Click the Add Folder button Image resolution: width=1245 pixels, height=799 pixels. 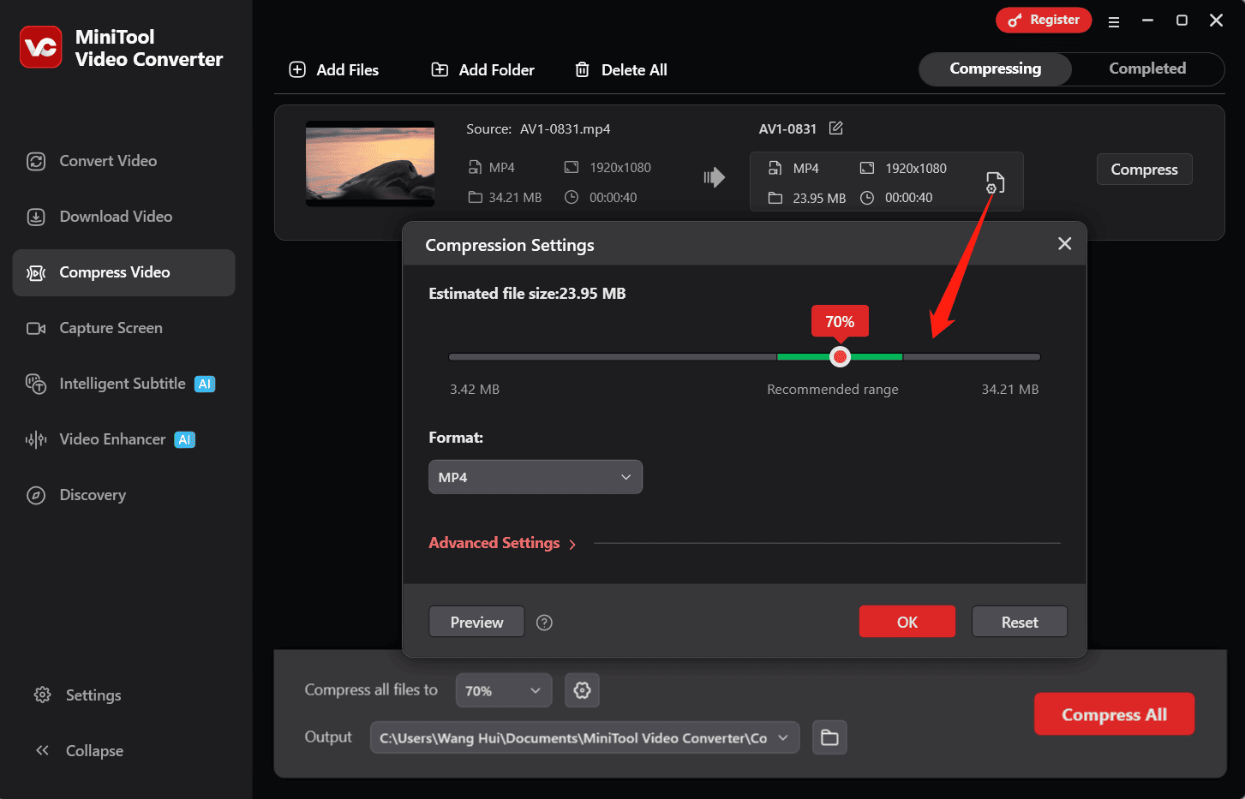[482, 70]
